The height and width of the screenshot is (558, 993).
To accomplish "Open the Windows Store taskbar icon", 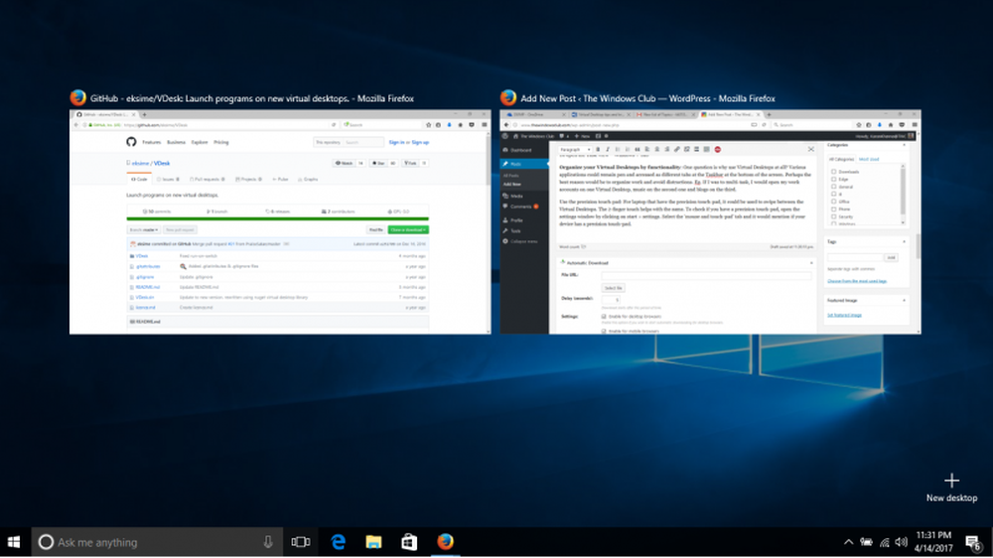I will coord(409,542).
